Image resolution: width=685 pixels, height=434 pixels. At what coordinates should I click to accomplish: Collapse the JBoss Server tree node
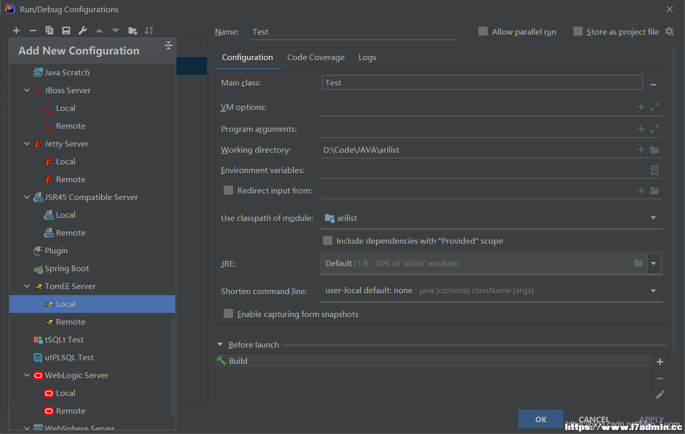(x=27, y=90)
